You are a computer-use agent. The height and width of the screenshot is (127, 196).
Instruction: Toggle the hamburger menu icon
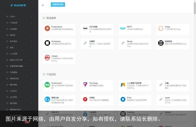click(43, 5)
